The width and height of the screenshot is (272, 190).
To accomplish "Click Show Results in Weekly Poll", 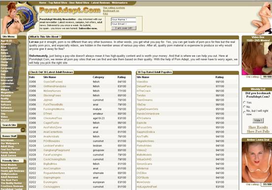I will [258, 127].
